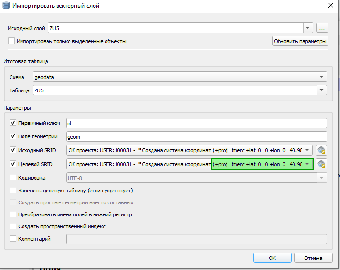Enable "Создать пространственный индекс" option
Viewport: 340px width, 270px height.
(13, 226)
